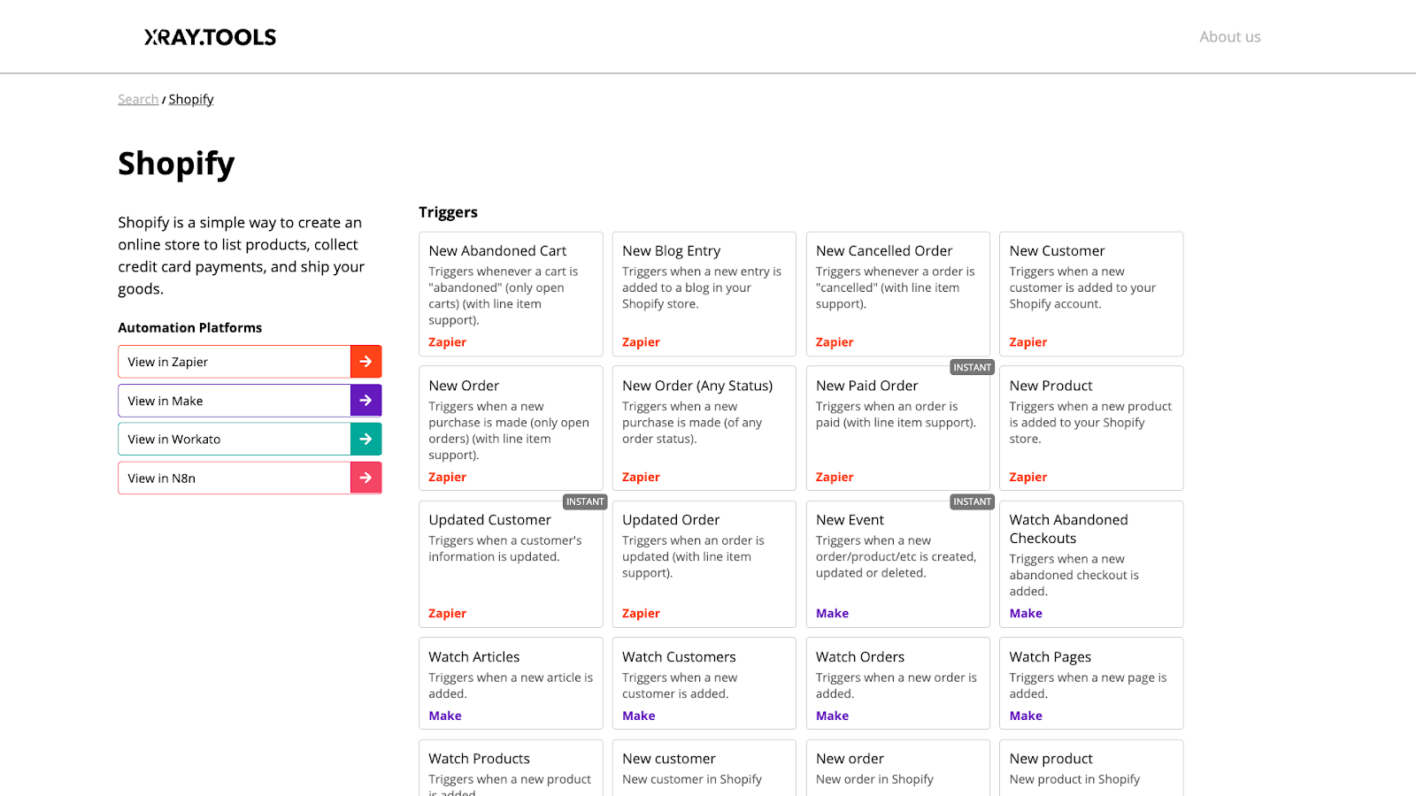Open View in Make button
Viewport: 1416px width, 796px height.
(x=250, y=401)
